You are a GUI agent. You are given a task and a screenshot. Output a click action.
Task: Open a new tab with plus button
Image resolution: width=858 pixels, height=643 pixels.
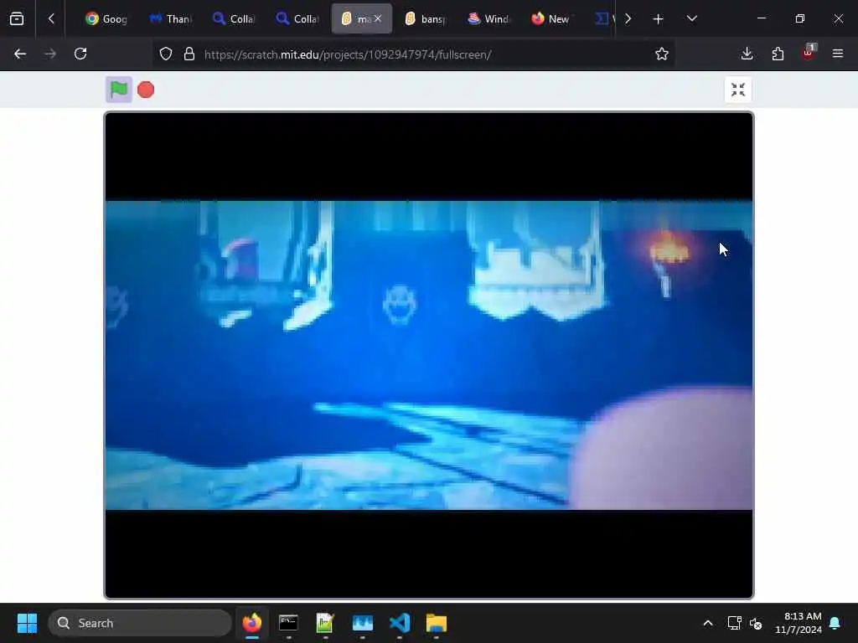pyautogui.click(x=659, y=18)
